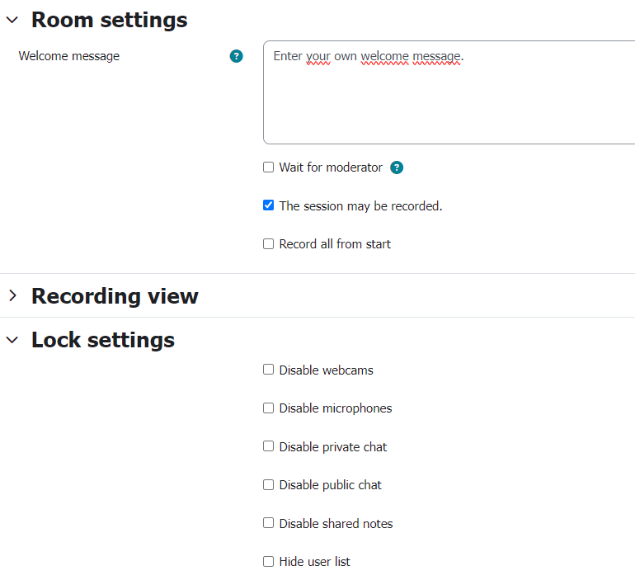Collapse the Lock settings section chevron
635x580 pixels.
[12, 339]
